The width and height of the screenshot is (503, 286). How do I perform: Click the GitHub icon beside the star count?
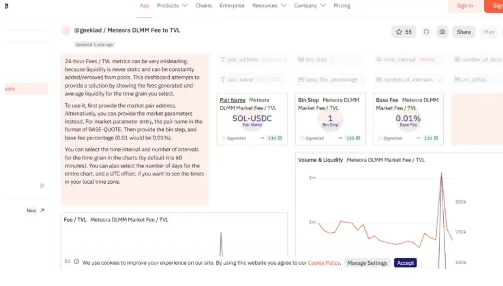coord(425,32)
